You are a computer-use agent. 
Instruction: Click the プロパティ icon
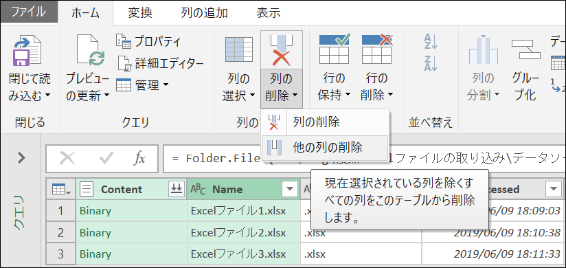[124, 42]
